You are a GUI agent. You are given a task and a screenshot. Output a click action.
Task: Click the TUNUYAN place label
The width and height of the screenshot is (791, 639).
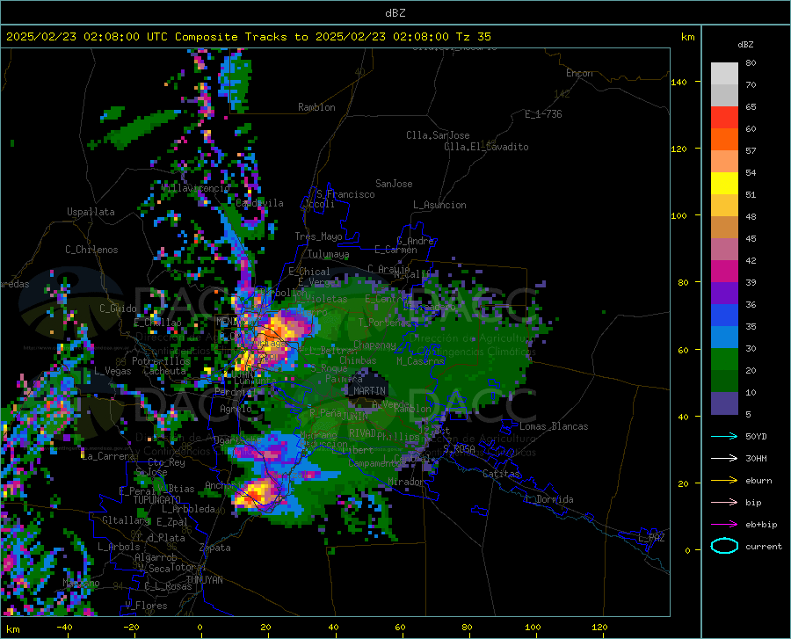[x=204, y=580]
